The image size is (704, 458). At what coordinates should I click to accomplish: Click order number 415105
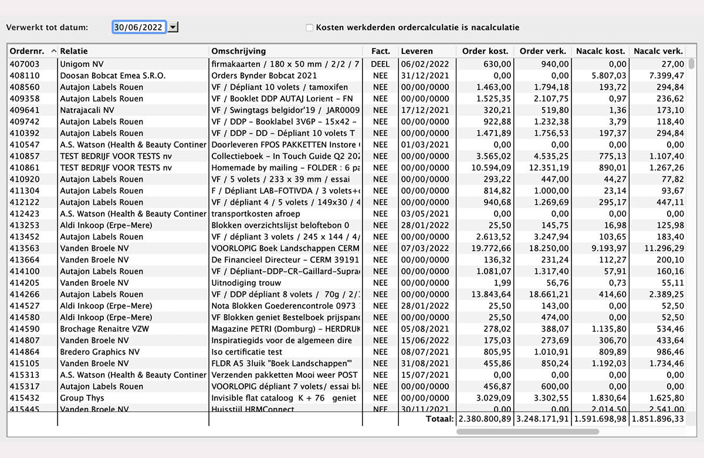click(25, 364)
